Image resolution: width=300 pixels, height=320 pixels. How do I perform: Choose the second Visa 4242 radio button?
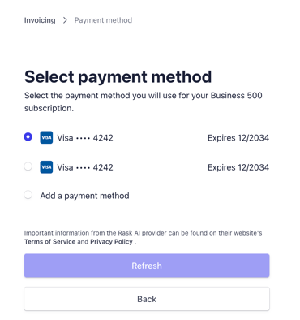(x=28, y=166)
